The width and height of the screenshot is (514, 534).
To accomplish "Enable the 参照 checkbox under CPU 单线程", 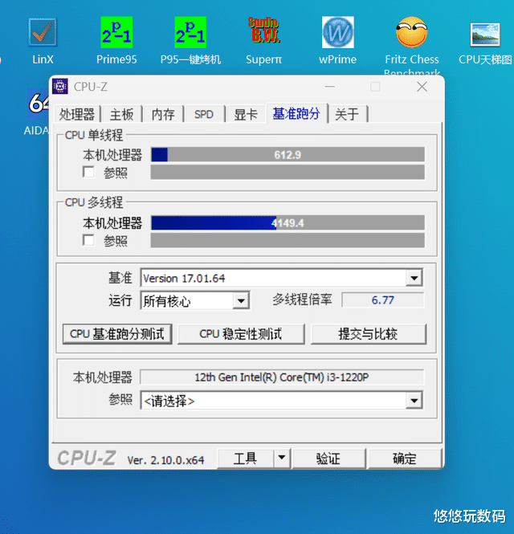I will [x=88, y=172].
